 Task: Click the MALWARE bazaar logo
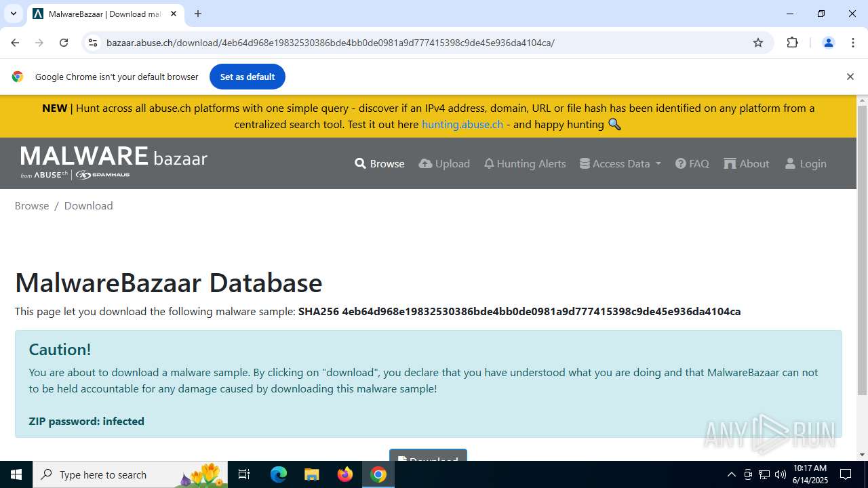point(113,163)
